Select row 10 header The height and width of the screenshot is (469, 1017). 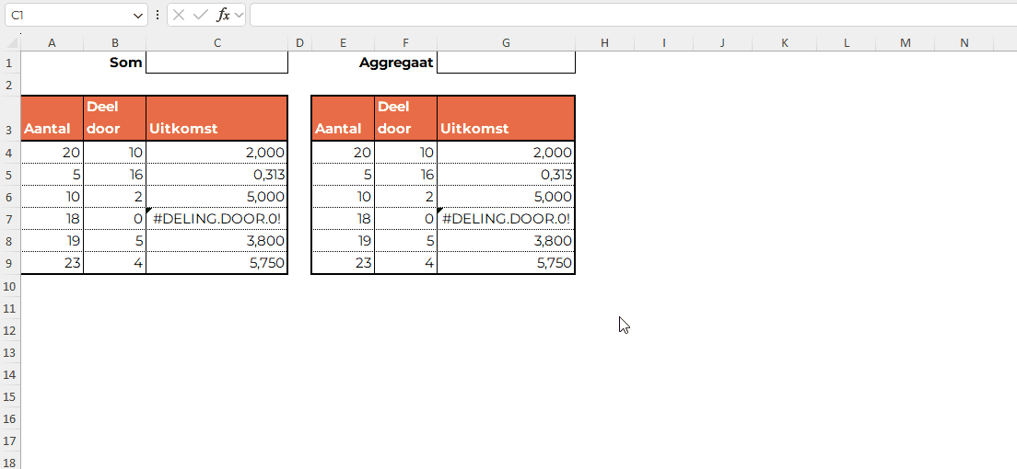[10, 286]
